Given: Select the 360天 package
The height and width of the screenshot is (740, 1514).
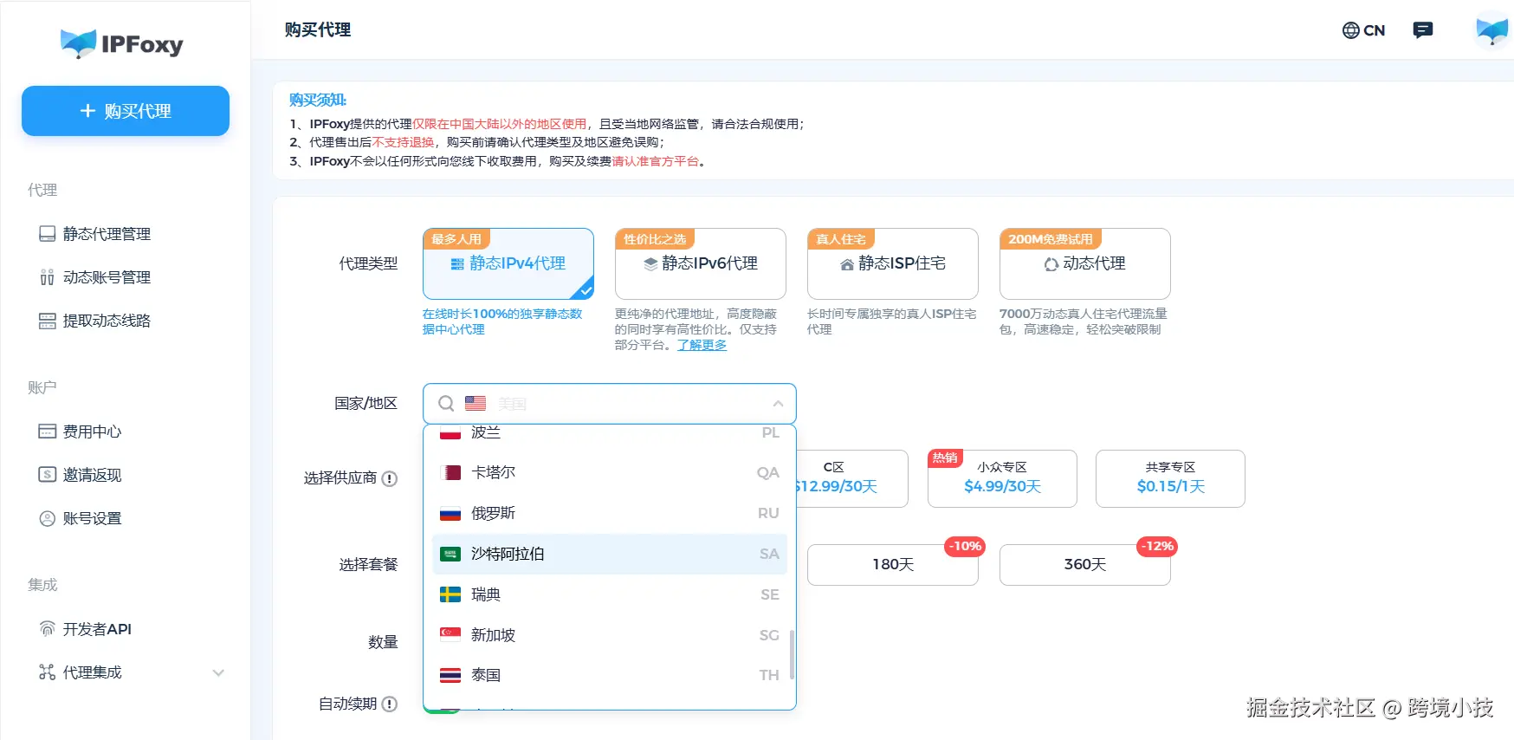Looking at the screenshot, I should (1085, 564).
